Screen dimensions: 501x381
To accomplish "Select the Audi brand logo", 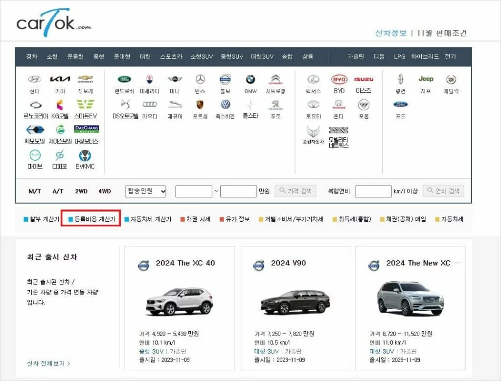I will [x=150, y=105].
